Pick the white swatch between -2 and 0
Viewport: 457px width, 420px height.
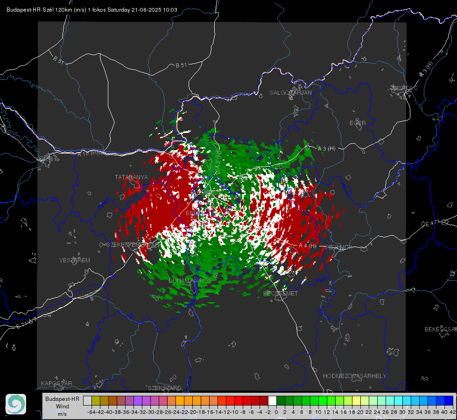tap(272, 400)
